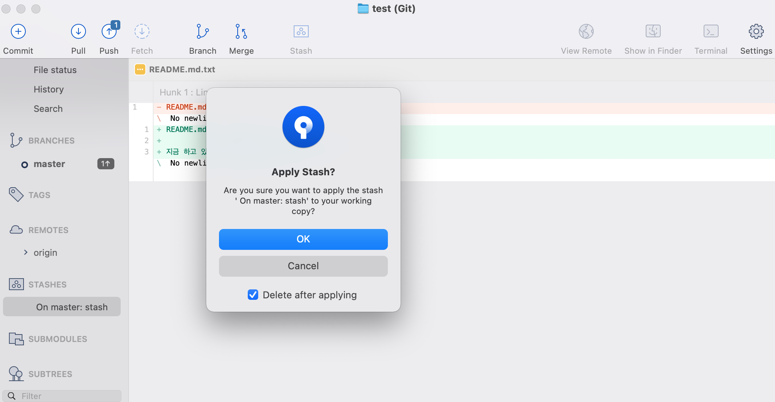Click the STASHES section icon
Viewport: 775px width, 402px height.
click(x=16, y=284)
